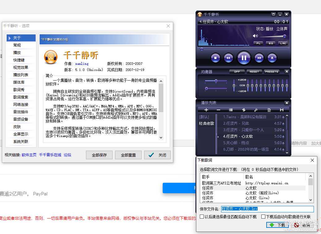This screenshot has height=234, width=321.
Task: Pause playback with the center pause button
Action: 244,58
